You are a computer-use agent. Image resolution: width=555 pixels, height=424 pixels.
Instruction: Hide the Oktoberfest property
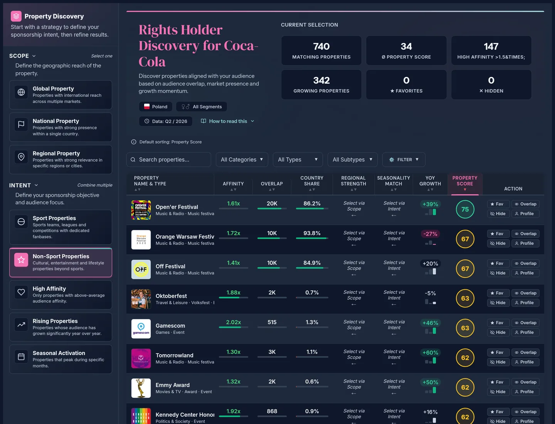(x=498, y=303)
